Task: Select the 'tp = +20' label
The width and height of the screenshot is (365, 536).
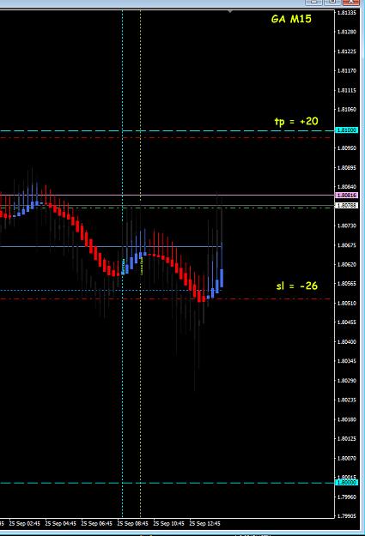Action: 296,122
